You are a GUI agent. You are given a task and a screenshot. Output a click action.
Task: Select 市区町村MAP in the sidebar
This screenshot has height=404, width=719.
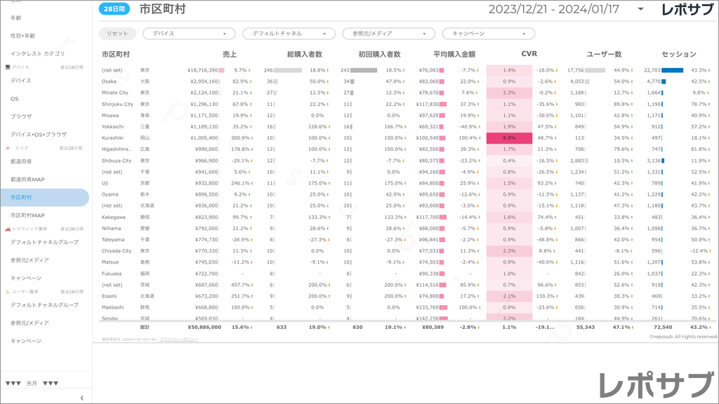pos(27,215)
